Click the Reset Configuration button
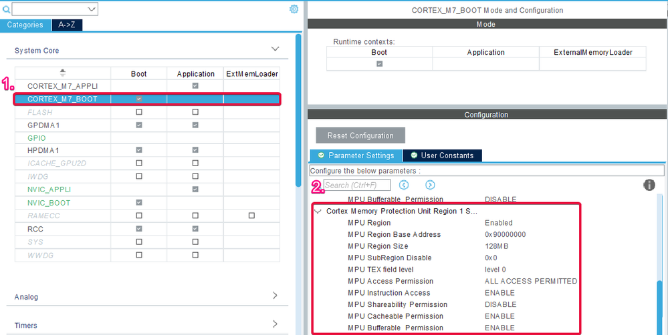The image size is (668, 335). click(360, 135)
